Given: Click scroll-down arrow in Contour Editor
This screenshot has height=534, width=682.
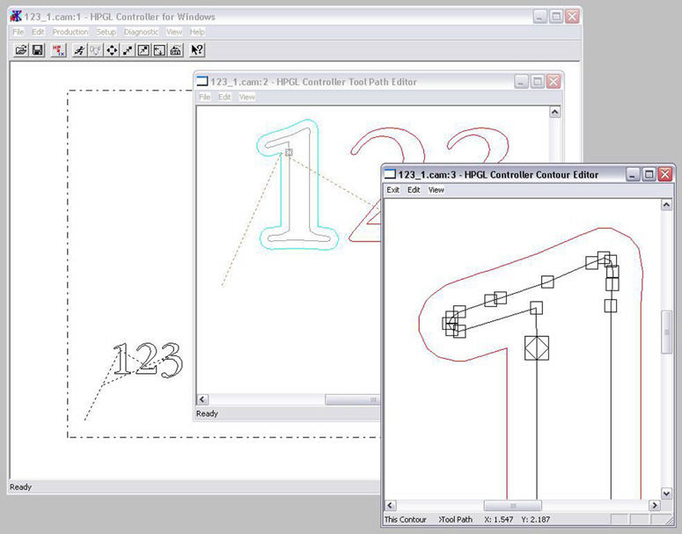Looking at the screenshot, I should coord(667,494).
